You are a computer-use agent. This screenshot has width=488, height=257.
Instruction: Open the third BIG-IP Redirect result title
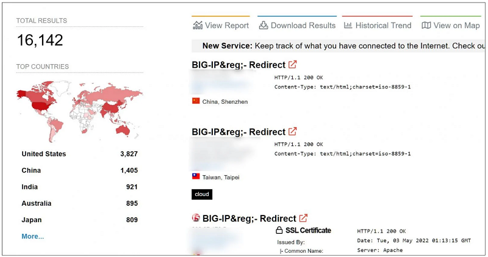(x=249, y=219)
